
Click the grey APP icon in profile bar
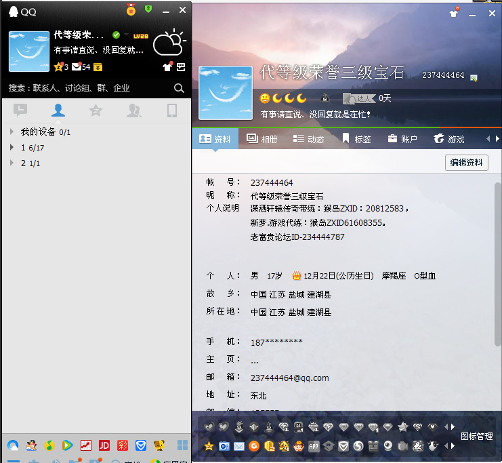[314, 446]
